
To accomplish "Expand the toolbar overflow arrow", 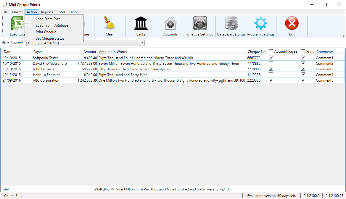I will [344, 36].
